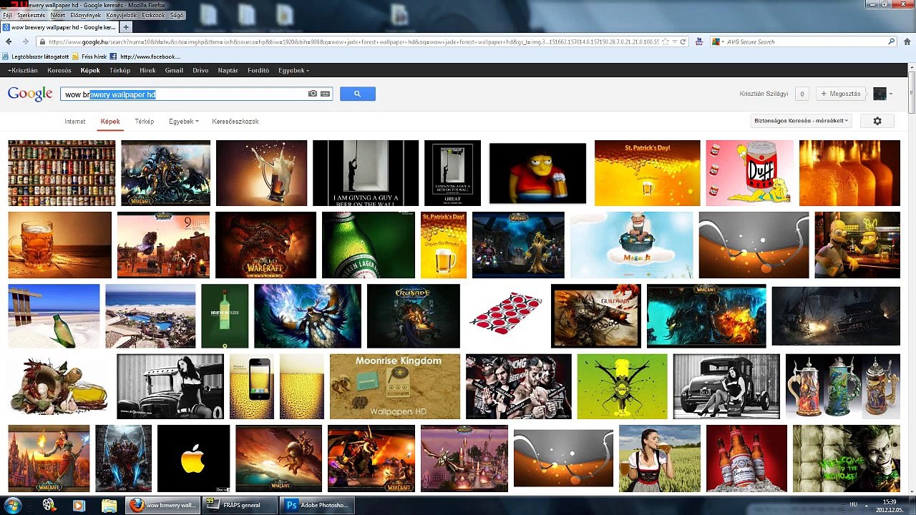
Task: Open the Guild Wars dragon thumbnail
Action: [595, 316]
